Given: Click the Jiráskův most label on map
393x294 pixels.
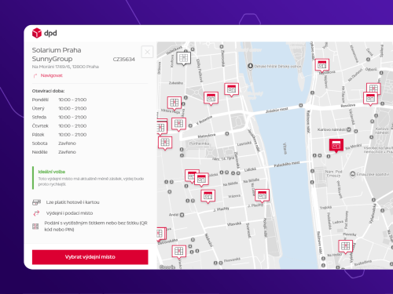Looking at the screenshot, I should [277, 110].
